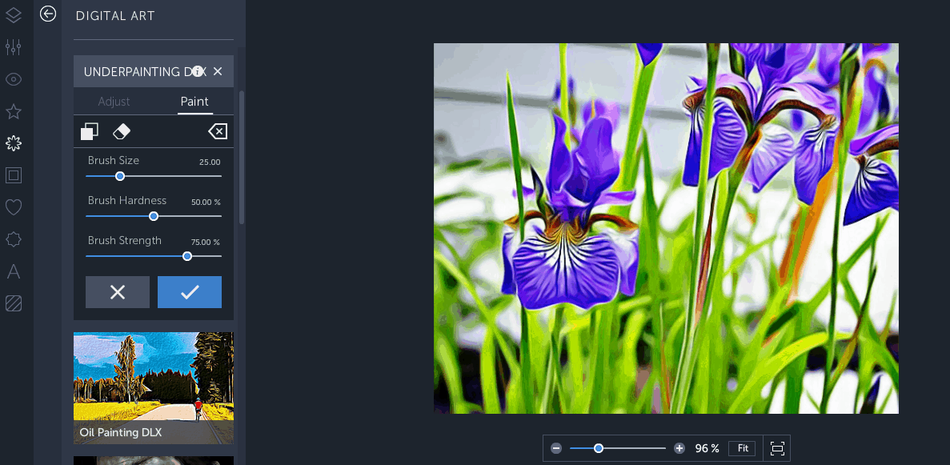The image size is (950, 465).
Task: Switch to the Adjust tab
Action: pos(114,102)
